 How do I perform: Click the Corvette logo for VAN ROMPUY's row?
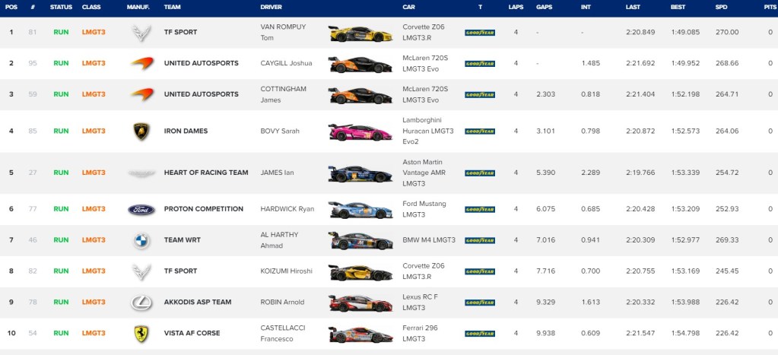point(141,33)
